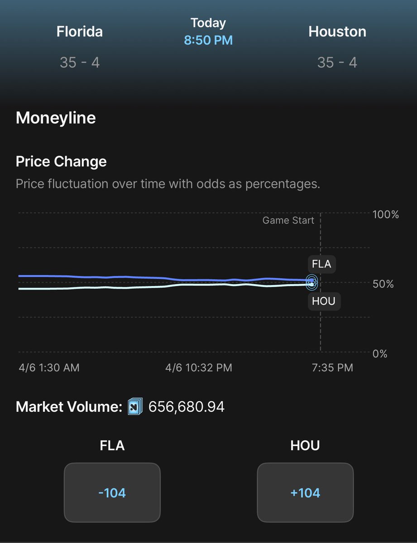Image resolution: width=417 pixels, height=543 pixels.
Task: Click the 50% axis label
Action: click(x=383, y=284)
